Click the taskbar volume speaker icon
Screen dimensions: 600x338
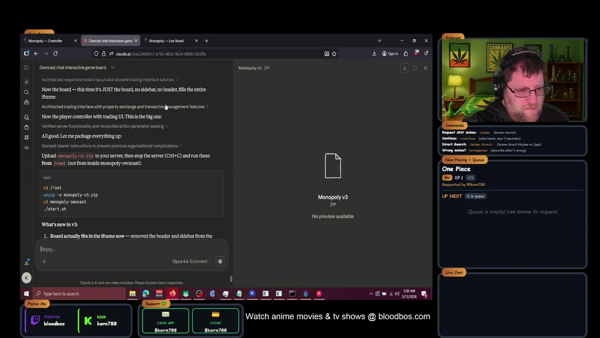coord(397,294)
